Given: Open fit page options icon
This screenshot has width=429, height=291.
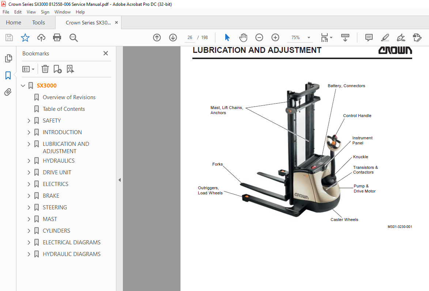Looking at the screenshot, I should (x=324, y=38).
